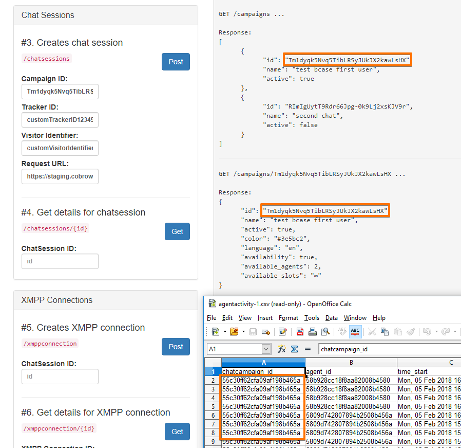This screenshot has height=448, width=461.
Task: Click the Open file folder icon
Action: 234,332
